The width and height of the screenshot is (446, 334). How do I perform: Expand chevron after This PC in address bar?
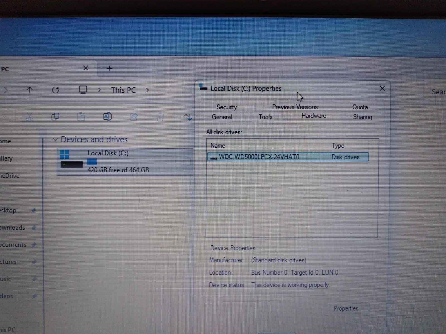click(147, 90)
